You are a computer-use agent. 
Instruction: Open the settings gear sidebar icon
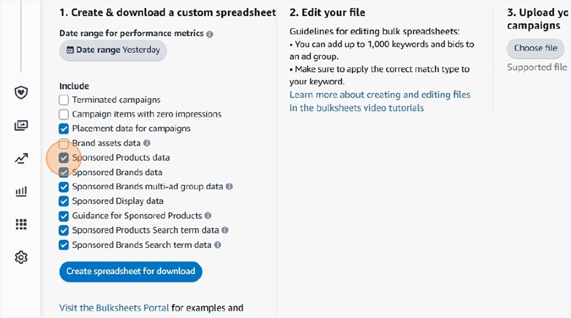click(21, 258)
